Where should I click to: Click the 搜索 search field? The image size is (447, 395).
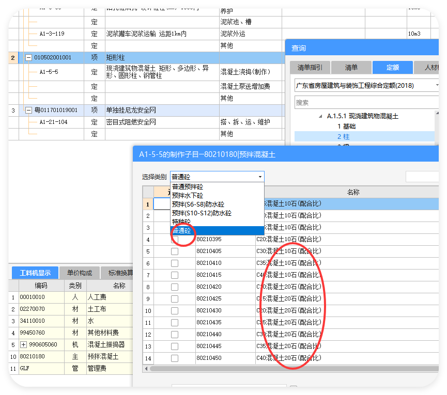(x=366, y=103)
